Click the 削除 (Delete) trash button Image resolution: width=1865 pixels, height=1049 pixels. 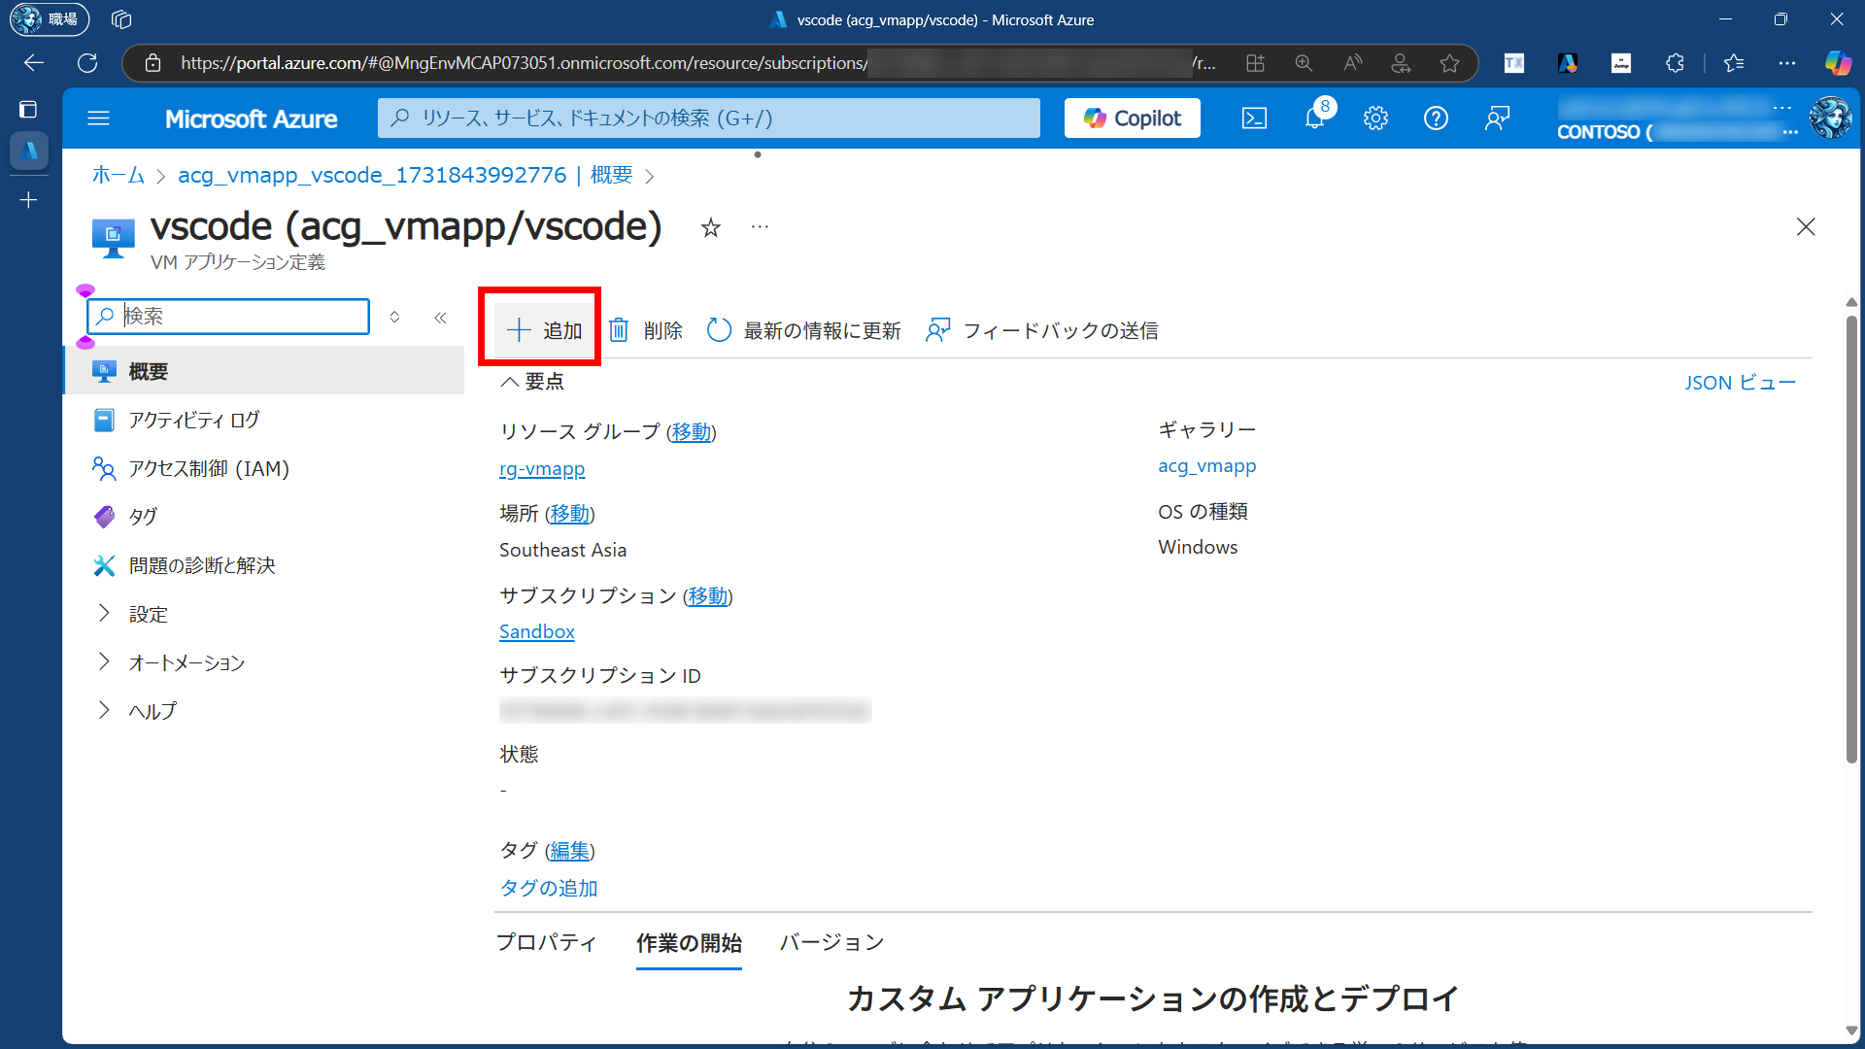point(646,330)
